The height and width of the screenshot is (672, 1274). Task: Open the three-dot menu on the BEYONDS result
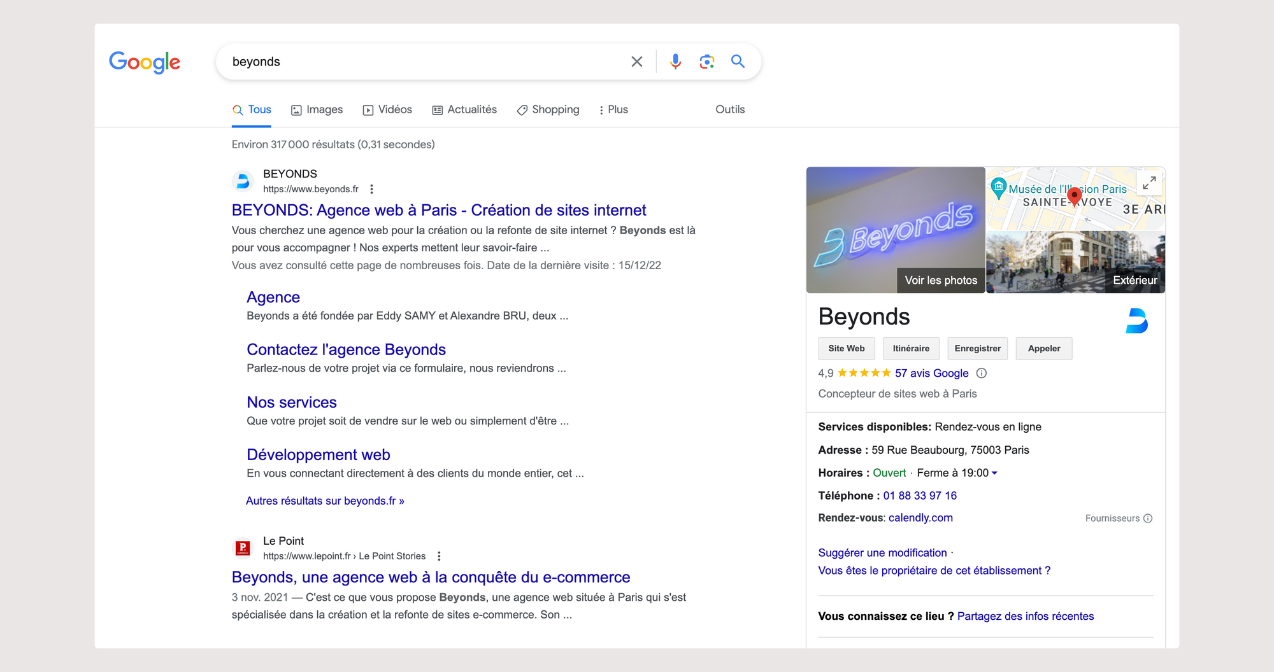371,188
